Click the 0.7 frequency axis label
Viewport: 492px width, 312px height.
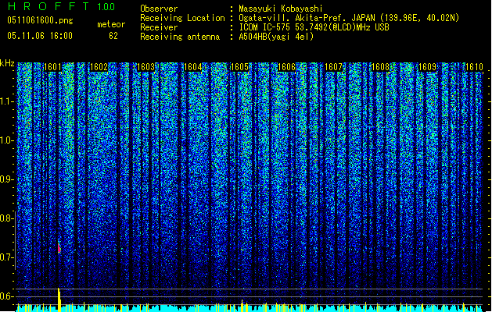[6, 257]
